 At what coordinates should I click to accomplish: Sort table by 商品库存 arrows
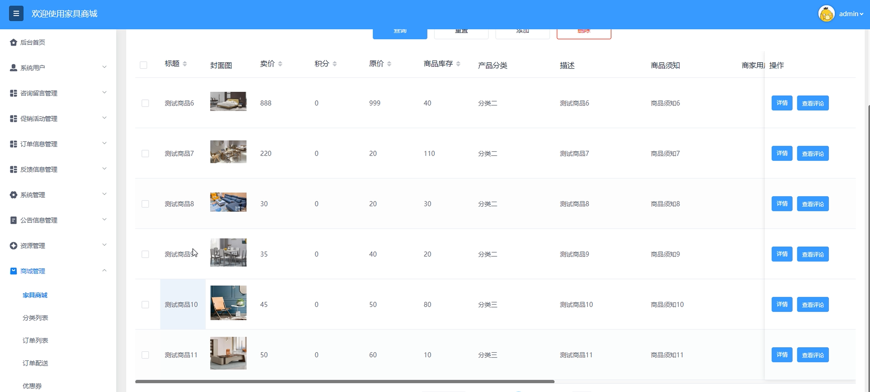pos(458,64)
